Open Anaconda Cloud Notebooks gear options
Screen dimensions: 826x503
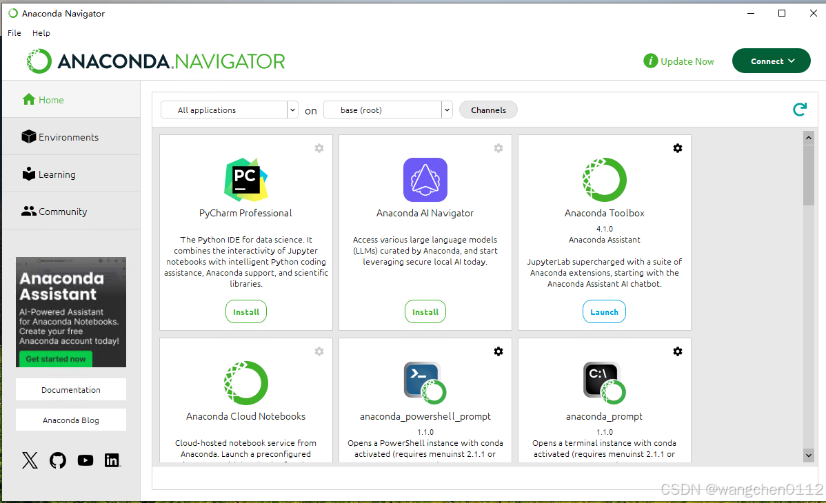[x=319, y=352]
